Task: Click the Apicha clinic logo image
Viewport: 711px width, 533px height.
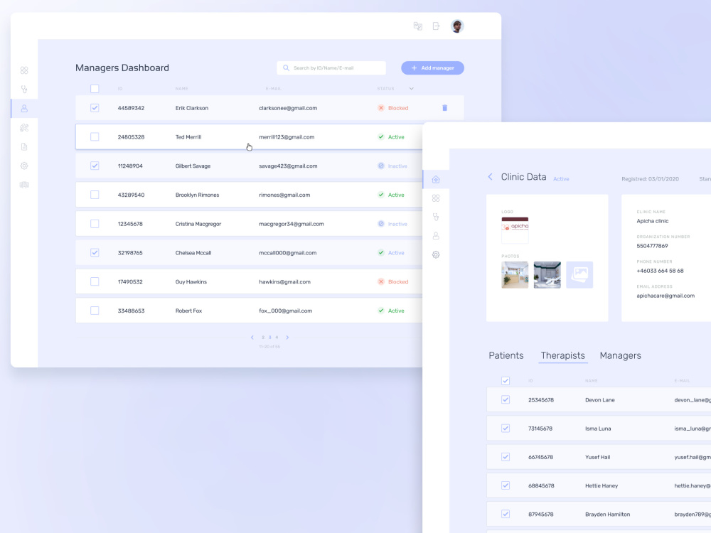Action: tap(515, 230)
